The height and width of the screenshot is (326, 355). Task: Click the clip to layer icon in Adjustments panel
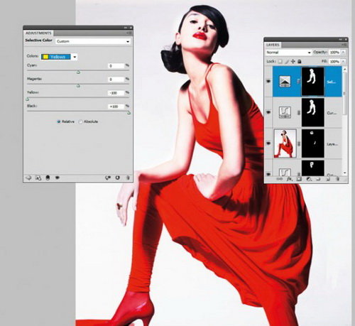(x=48, y=178)
